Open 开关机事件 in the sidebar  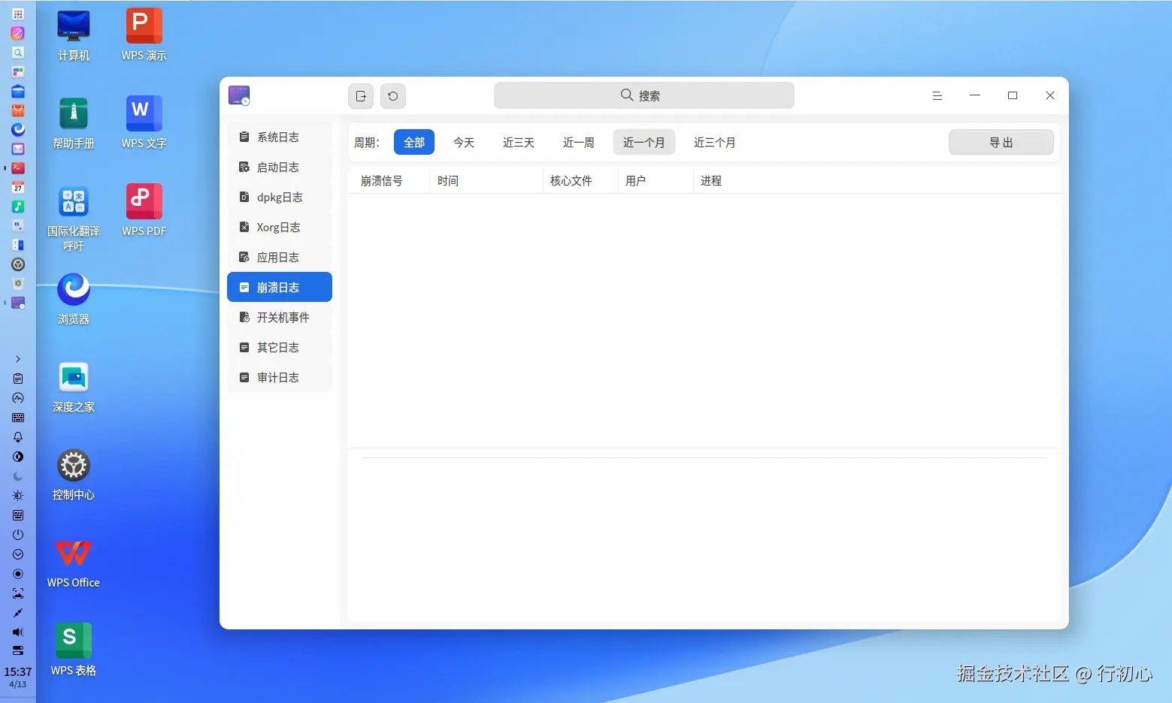(x=280, y=317)
